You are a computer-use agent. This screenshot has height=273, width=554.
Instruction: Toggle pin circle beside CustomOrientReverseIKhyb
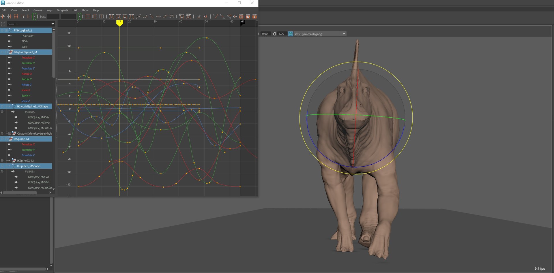[2, 133]
